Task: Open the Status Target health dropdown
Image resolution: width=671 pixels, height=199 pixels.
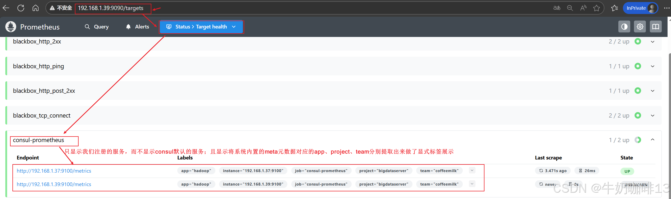Action: pyautogui.click(x=201, y=27)
